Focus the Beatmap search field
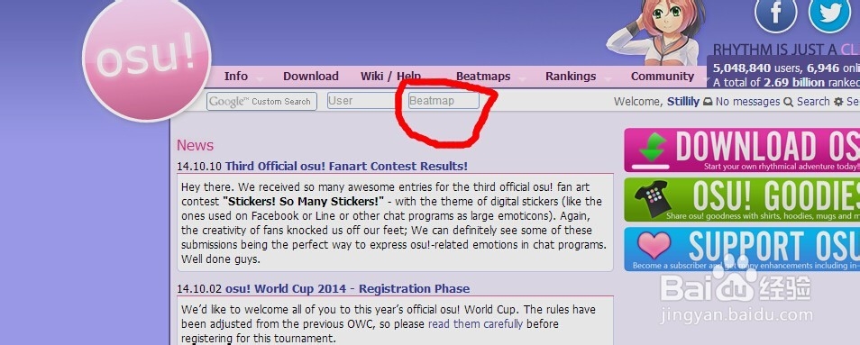The width and height of the screenshot is (860, 345). (x=444, y=101)
